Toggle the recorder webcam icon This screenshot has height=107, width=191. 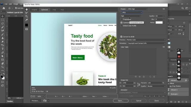coord(179,69)
